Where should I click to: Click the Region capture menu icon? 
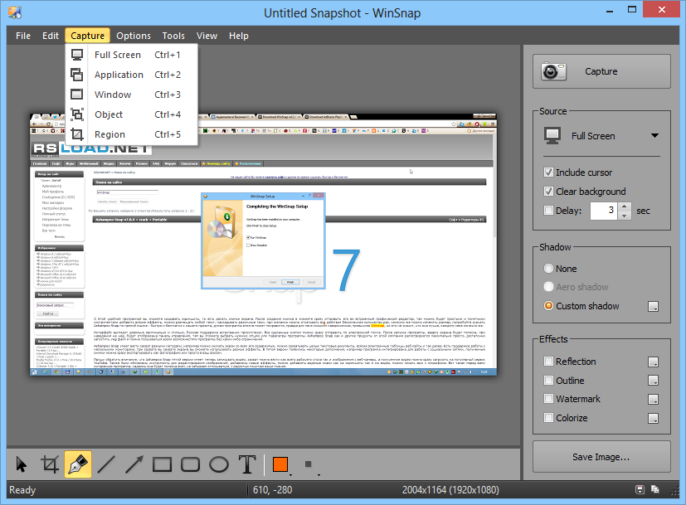tap(77, 134)
